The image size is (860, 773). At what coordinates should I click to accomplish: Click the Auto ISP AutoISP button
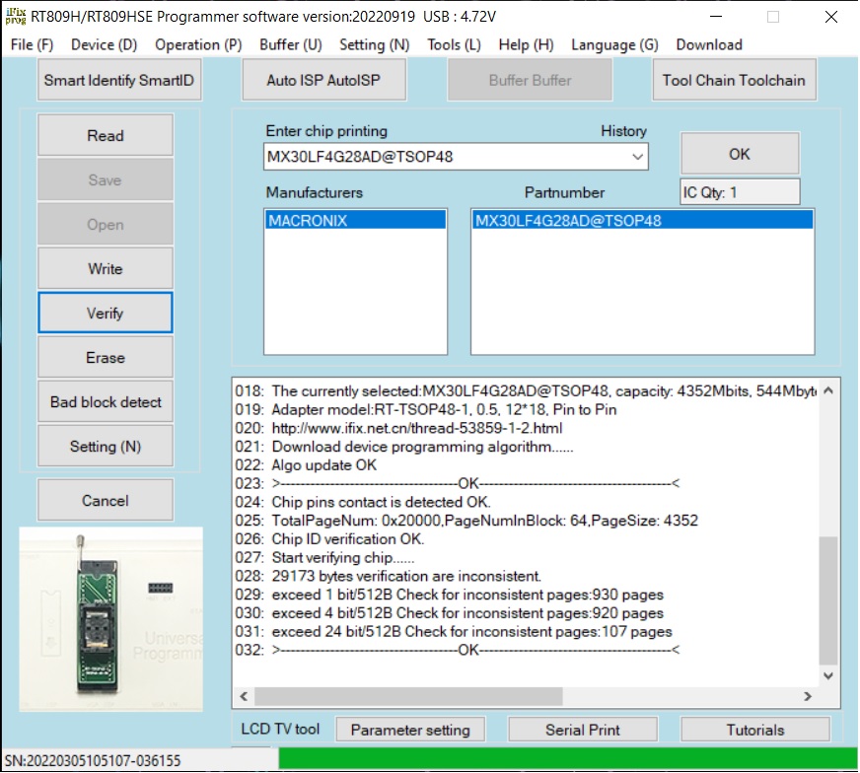pos(323,81)
